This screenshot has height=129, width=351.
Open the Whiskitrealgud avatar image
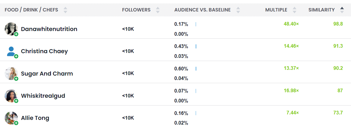point(11,96)
